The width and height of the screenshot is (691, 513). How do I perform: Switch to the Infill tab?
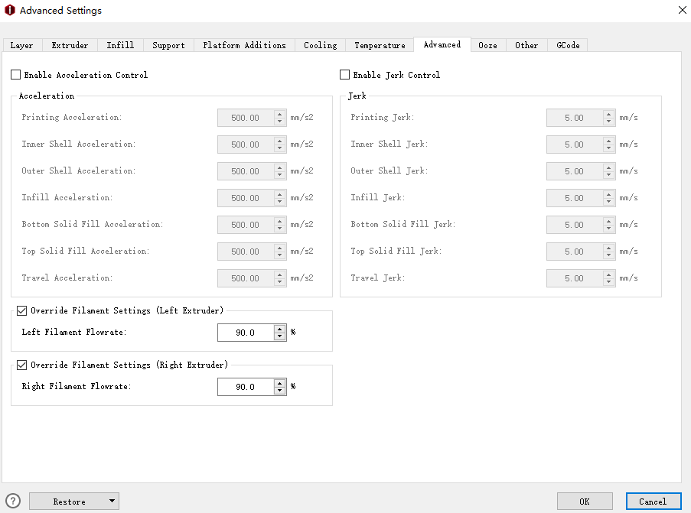[x=120, y=45]
